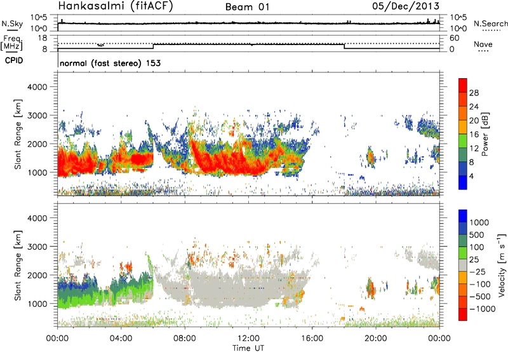Screen dimensions: 508x352
Task: Click the '16:00' time tick label
Action: point(312,339)
